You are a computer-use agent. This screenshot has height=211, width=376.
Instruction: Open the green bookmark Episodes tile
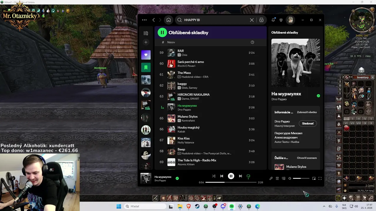click(x=146, y=67)
